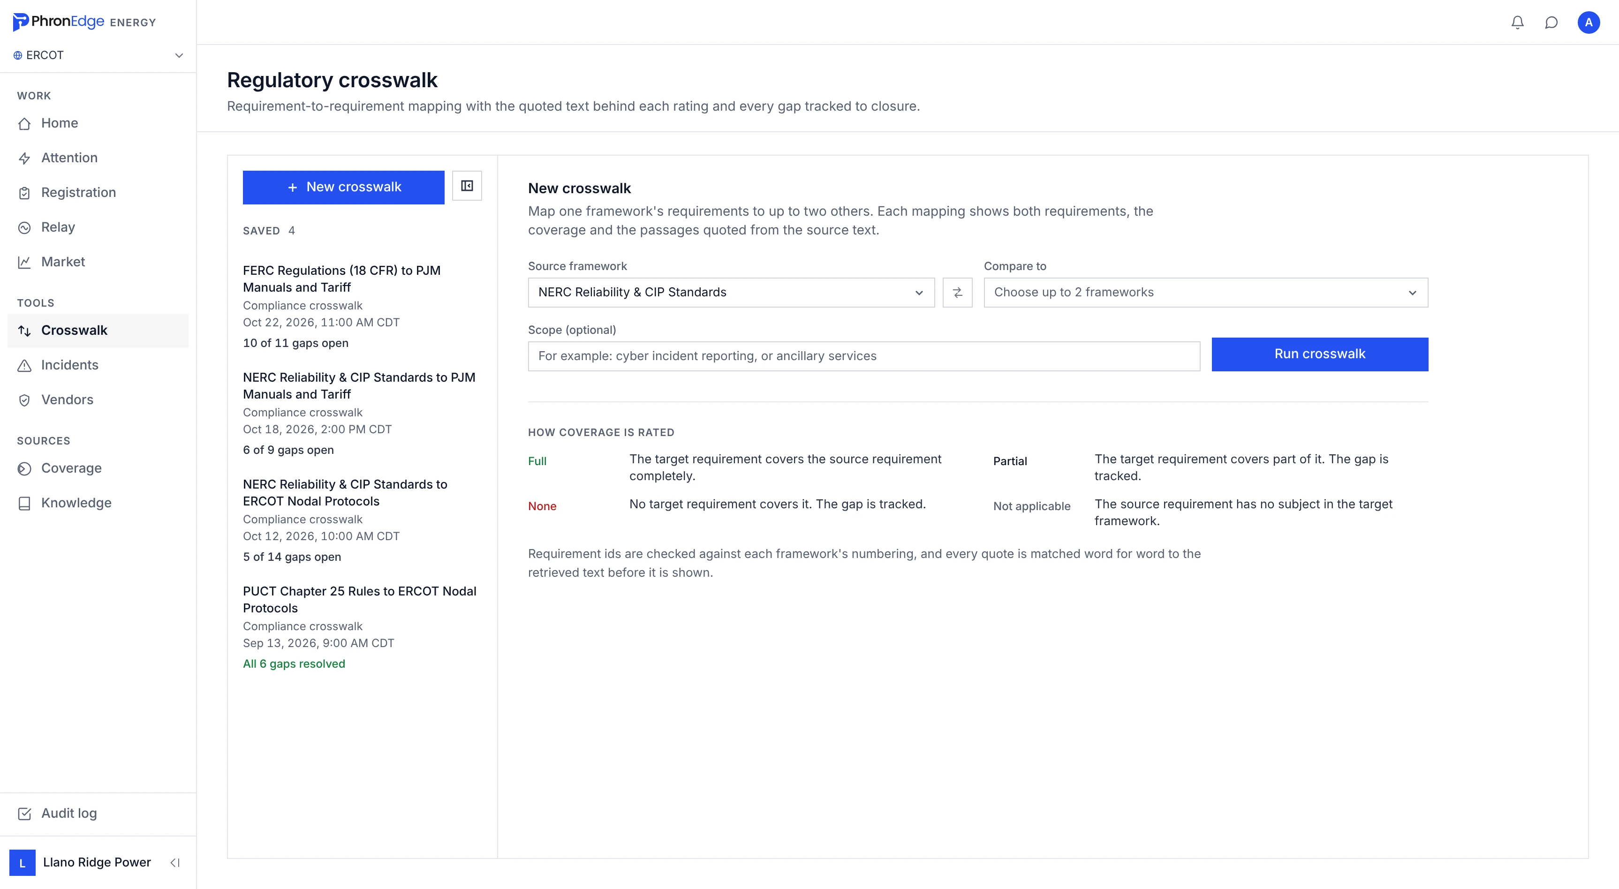Click 'All 6 gaps resolved' text
This screenshot has height=889, width=1619.
click(294, 664)
